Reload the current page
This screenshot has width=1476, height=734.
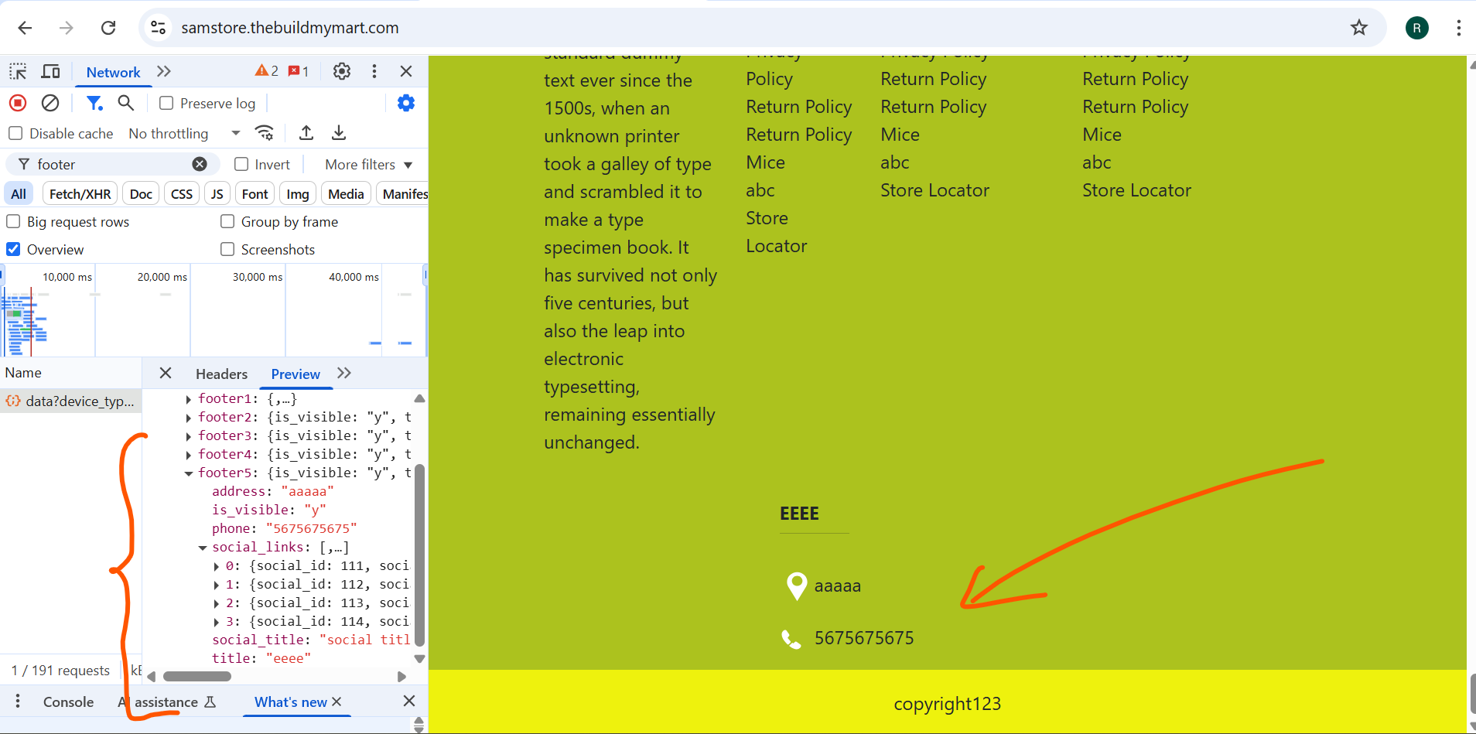click(108, 28)
